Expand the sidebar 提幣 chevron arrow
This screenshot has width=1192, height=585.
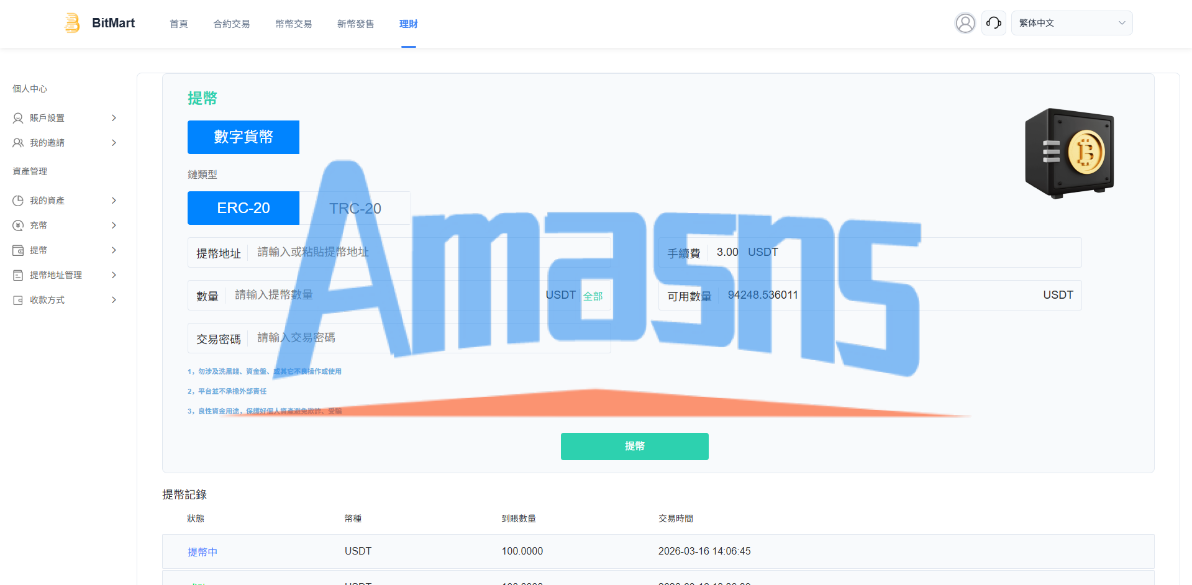[114, 250]
